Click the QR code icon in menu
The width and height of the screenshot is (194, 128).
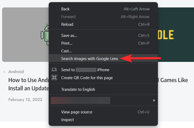pyautogui.click(x=54, y=78)
